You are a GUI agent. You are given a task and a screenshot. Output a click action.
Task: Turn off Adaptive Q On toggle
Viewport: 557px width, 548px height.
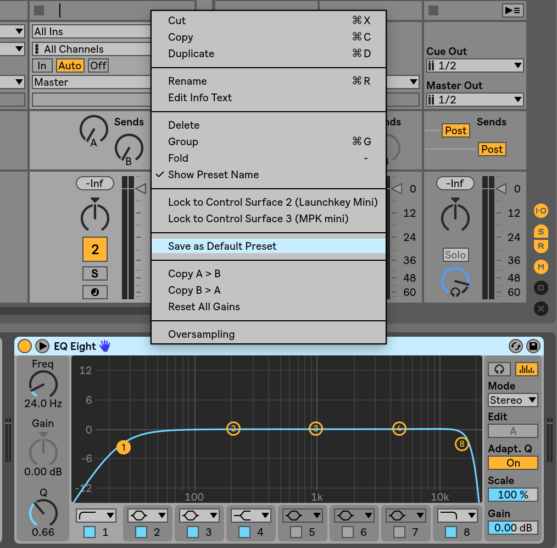pyautogui.click(x=513, y=463)
